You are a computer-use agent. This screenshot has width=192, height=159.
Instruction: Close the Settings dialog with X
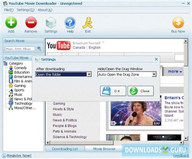[x=156, y=59]
